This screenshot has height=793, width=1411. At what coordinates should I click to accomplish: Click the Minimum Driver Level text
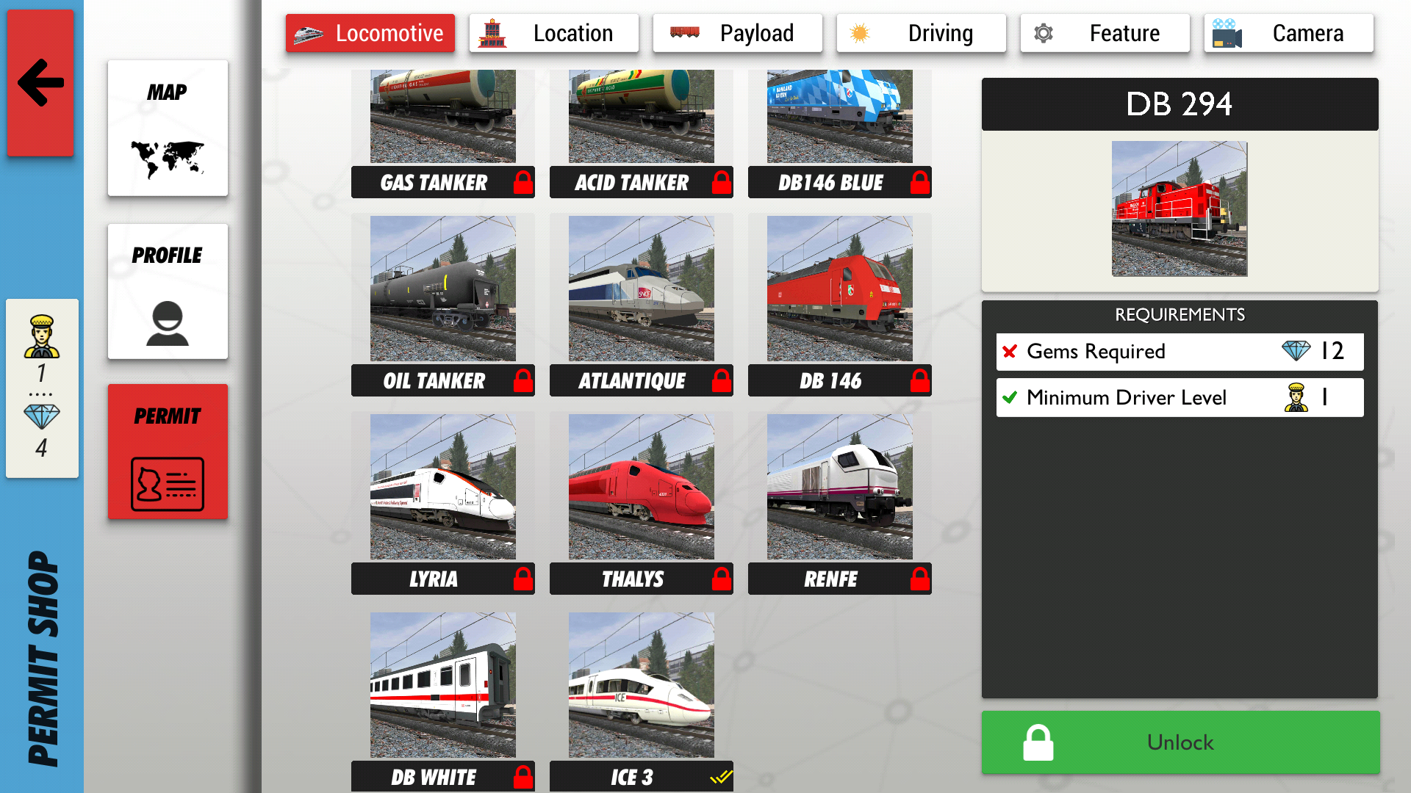tap(1127, 397)
